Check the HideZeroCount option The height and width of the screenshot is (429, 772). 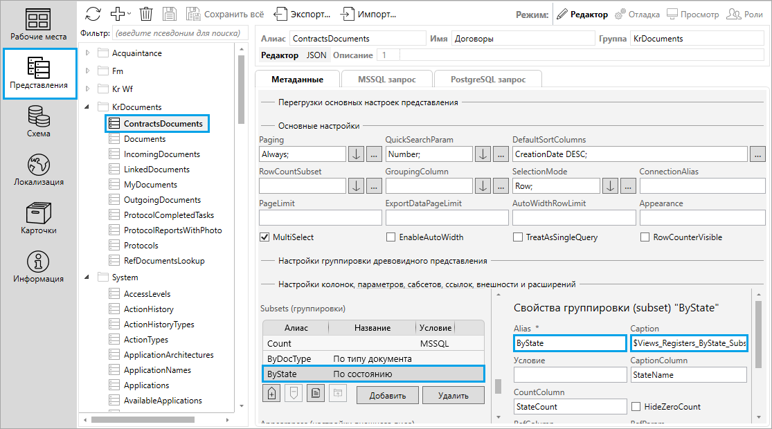636,407
